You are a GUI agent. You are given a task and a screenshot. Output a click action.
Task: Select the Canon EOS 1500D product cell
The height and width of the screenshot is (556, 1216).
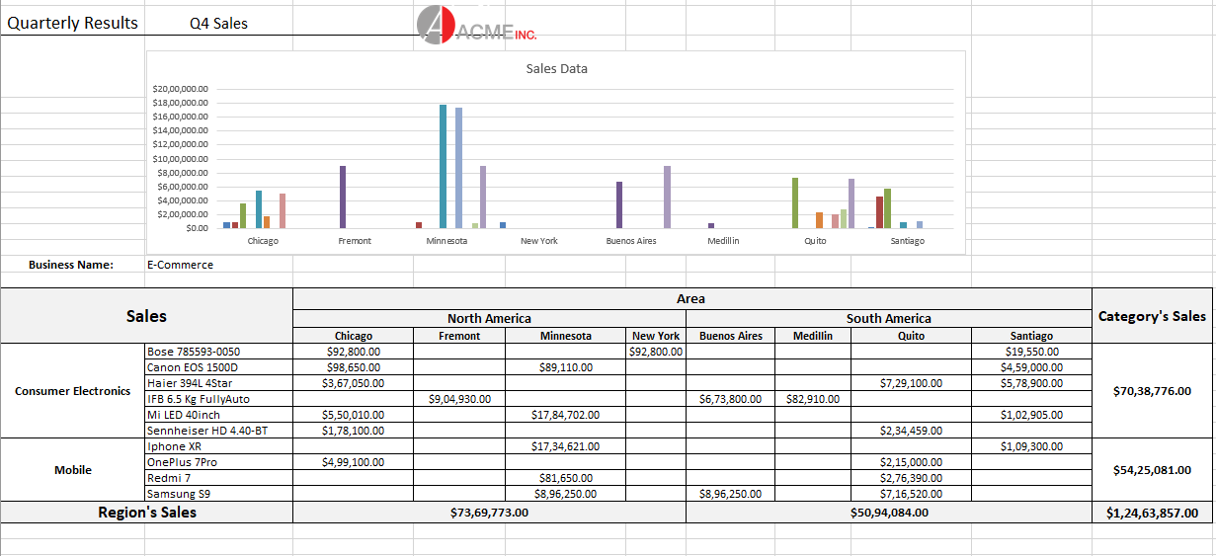click(x=219, y=367)
